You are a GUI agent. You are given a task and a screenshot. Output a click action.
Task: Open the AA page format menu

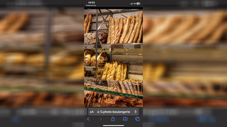tap(92, 112)
